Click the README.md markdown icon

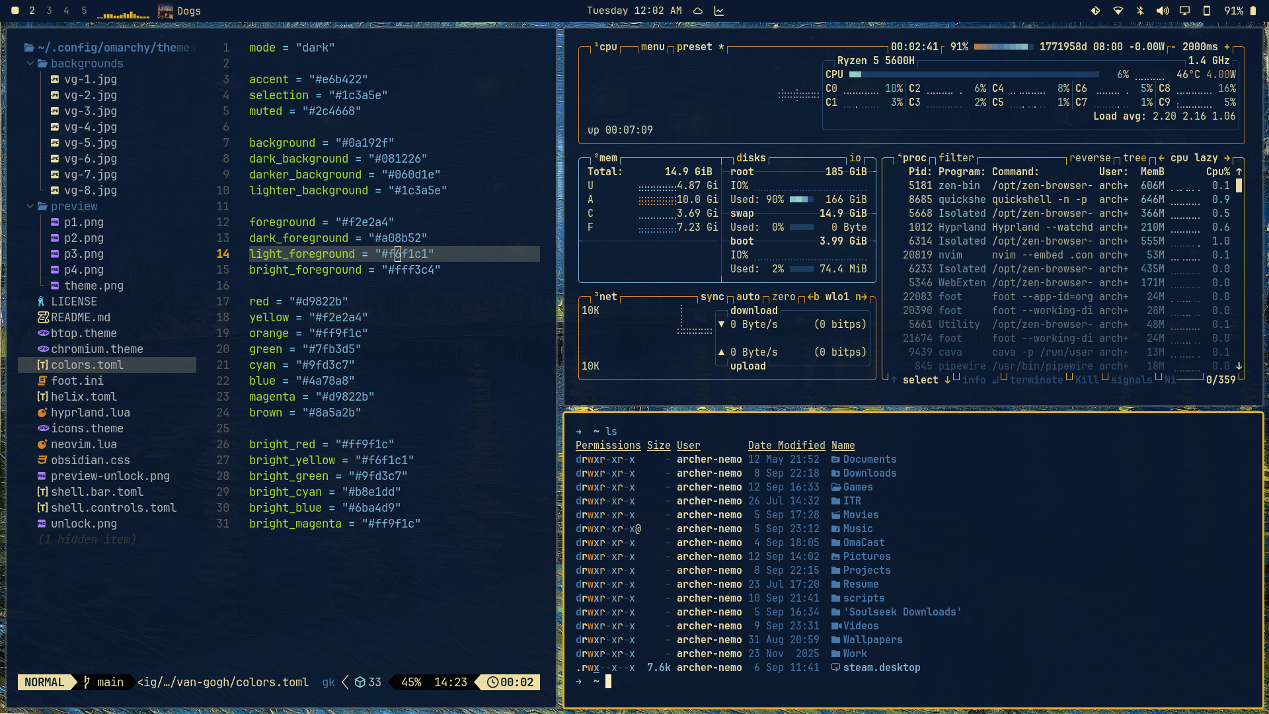pos(43,317)
